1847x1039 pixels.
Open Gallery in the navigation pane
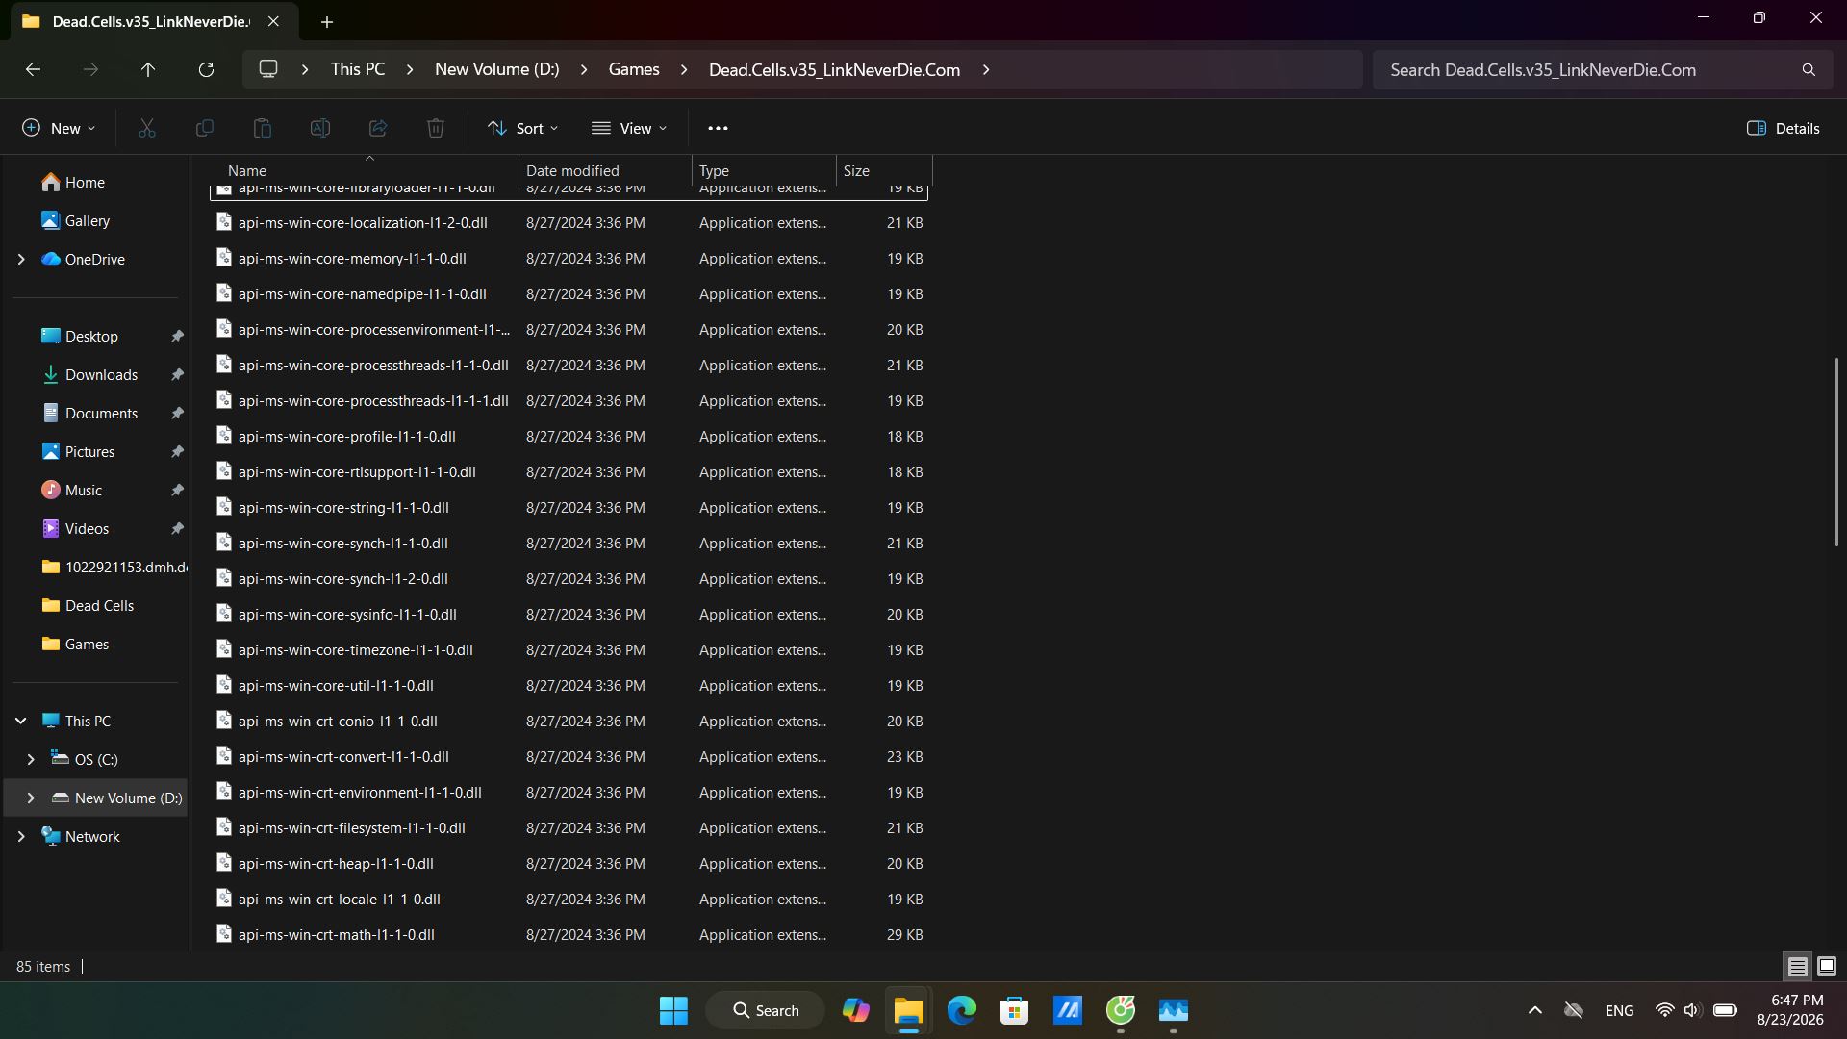pos(87,220)
